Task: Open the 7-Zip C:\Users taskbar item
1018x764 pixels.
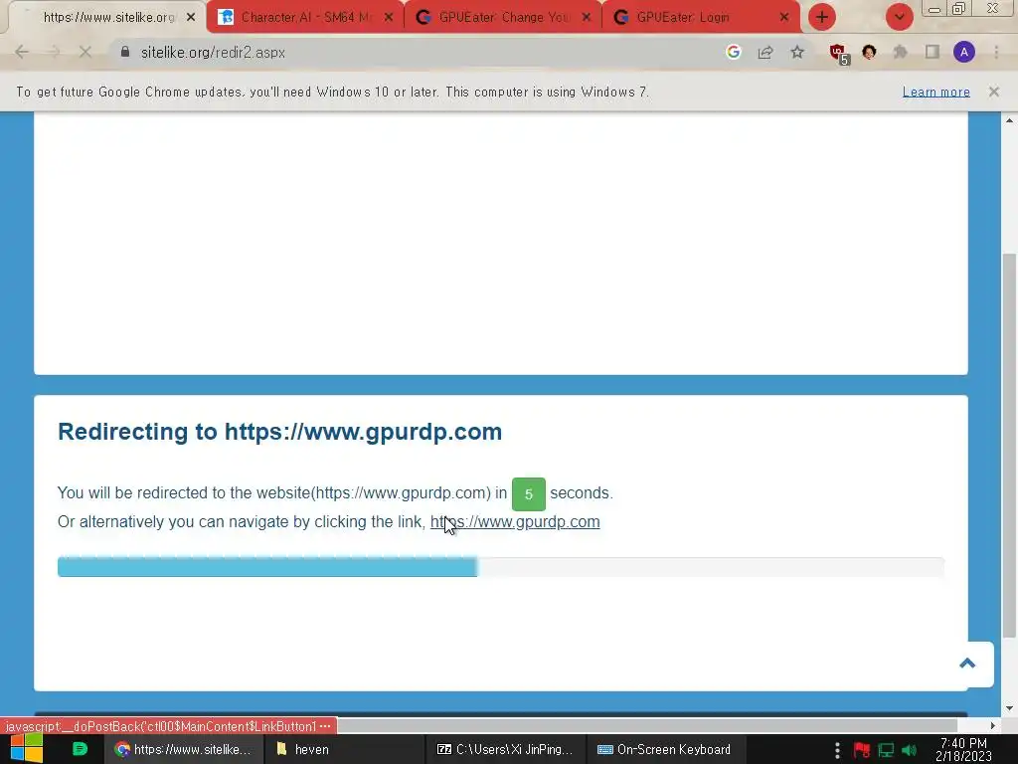Action: pyautogui.click(x=505, y=749)
